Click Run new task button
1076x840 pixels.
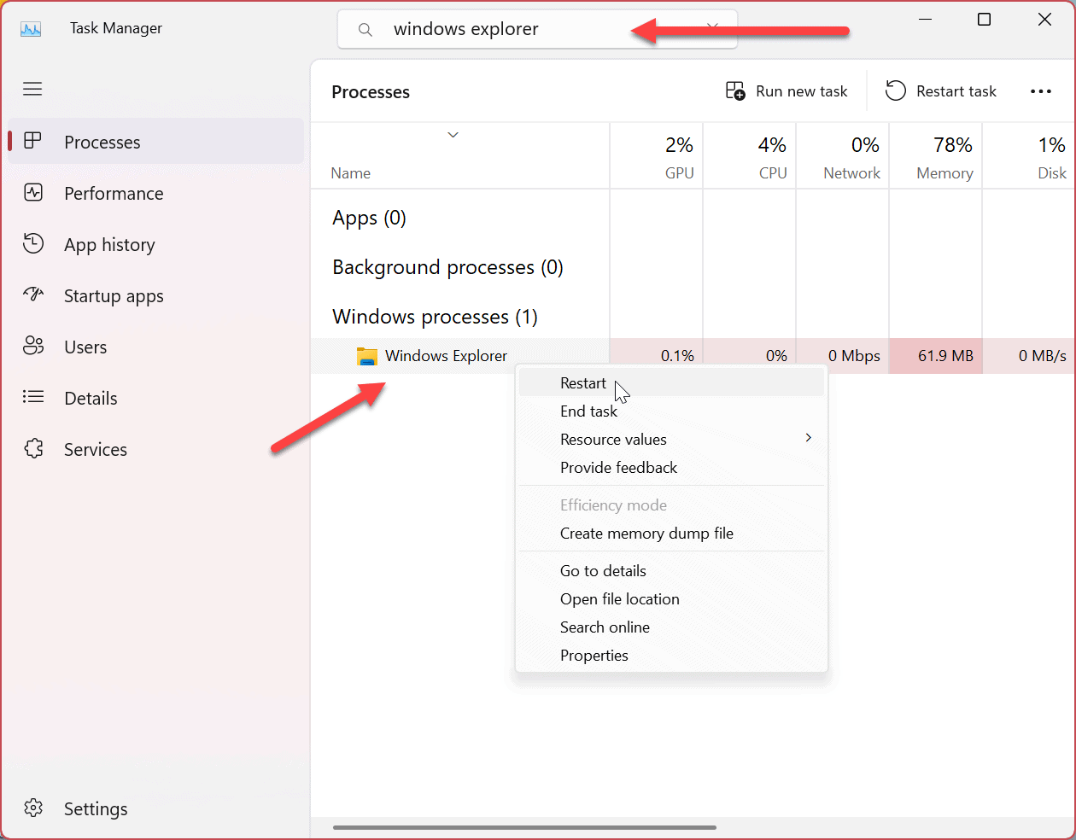[x=787, y=91]
